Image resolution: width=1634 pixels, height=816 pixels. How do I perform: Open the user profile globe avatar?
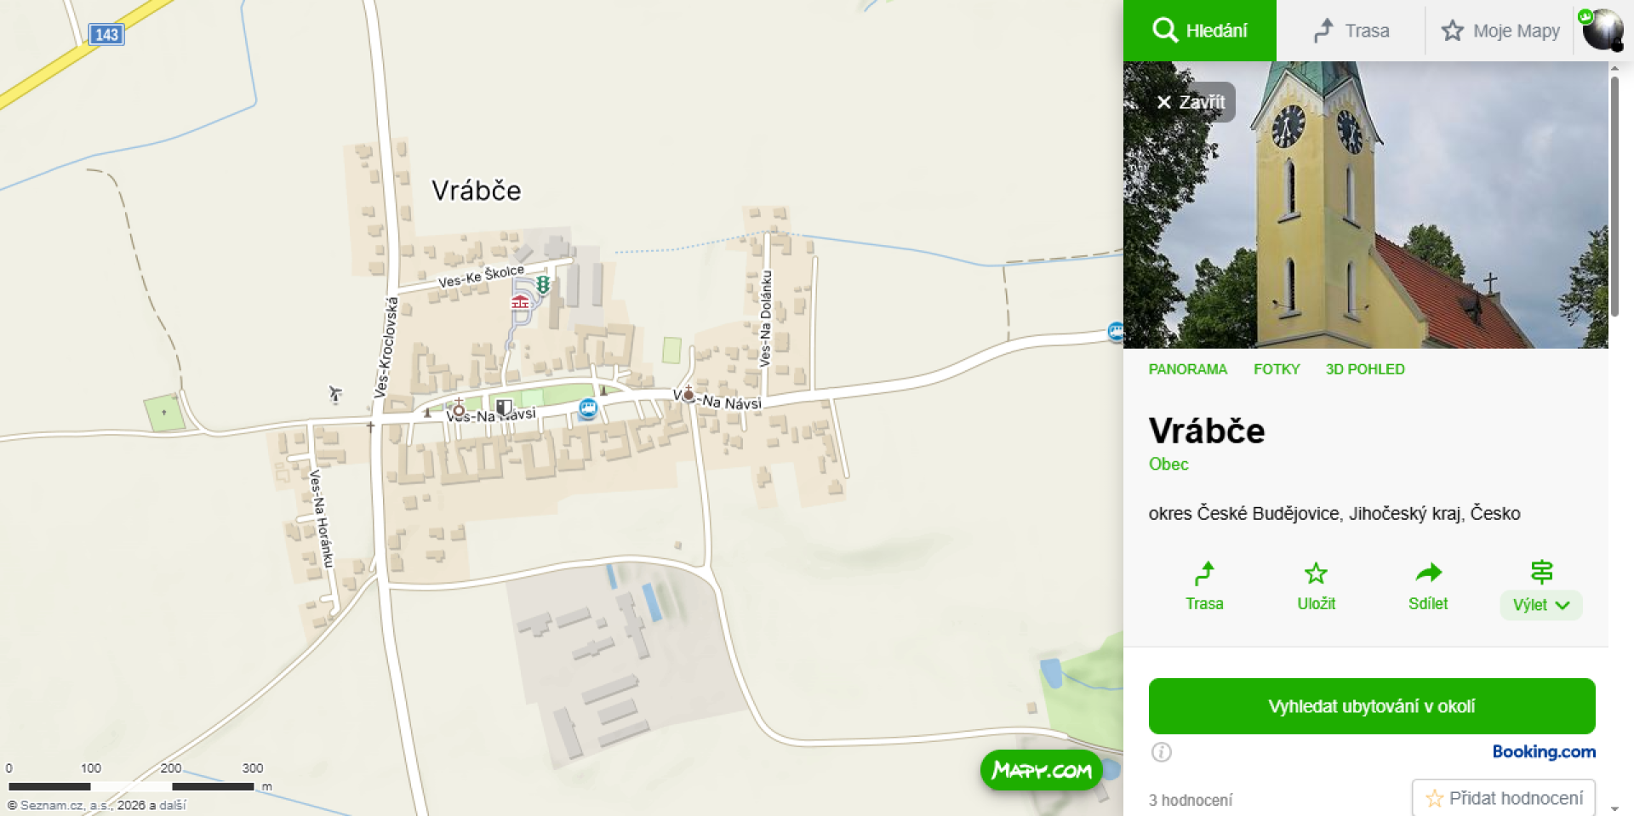pos(1603,31)
